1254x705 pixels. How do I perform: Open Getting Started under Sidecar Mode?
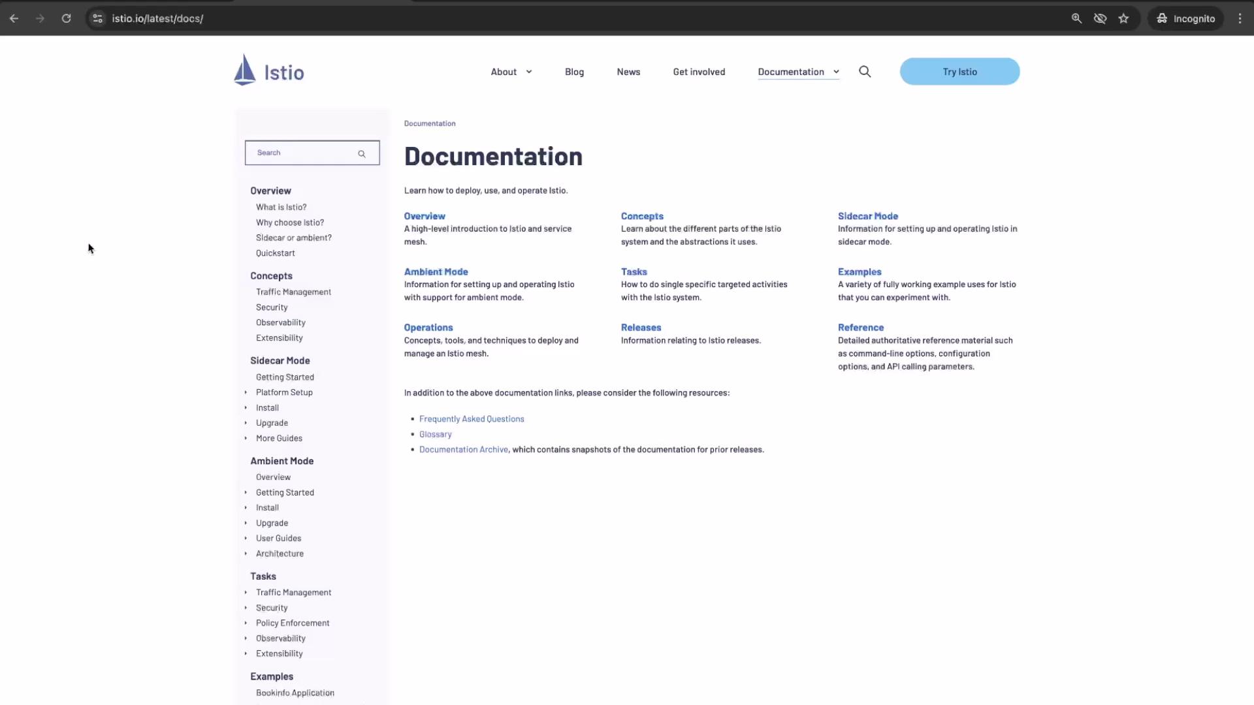(x=285, y=377)
